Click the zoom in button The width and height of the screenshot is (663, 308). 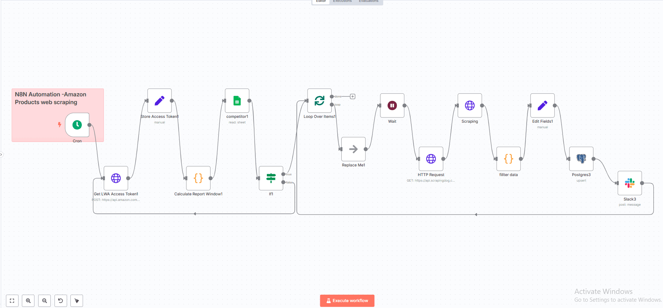pos(28,301)
